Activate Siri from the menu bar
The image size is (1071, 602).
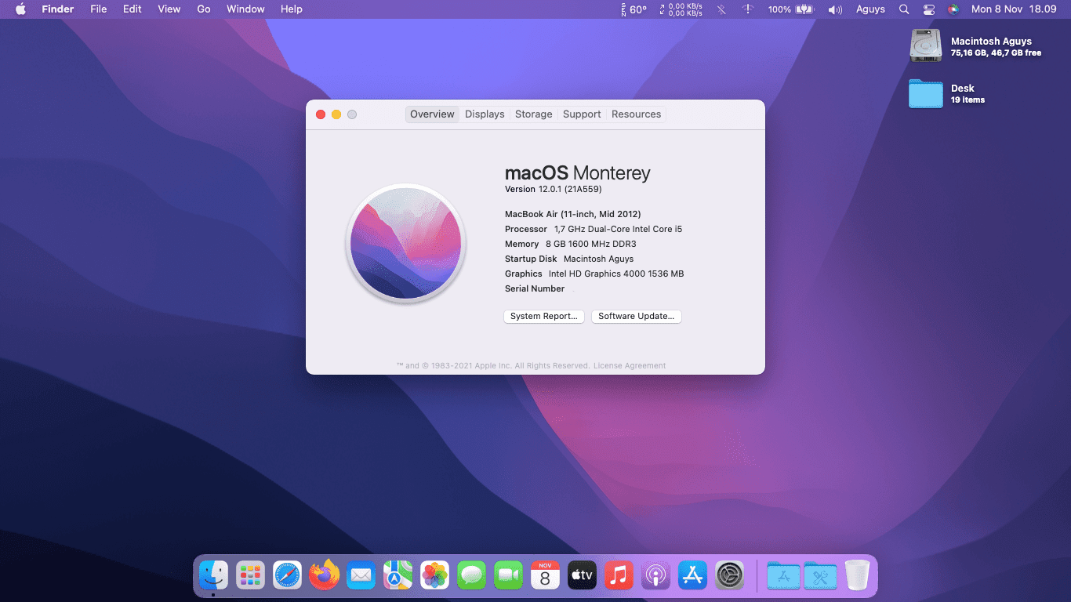(x=953, y=9)
